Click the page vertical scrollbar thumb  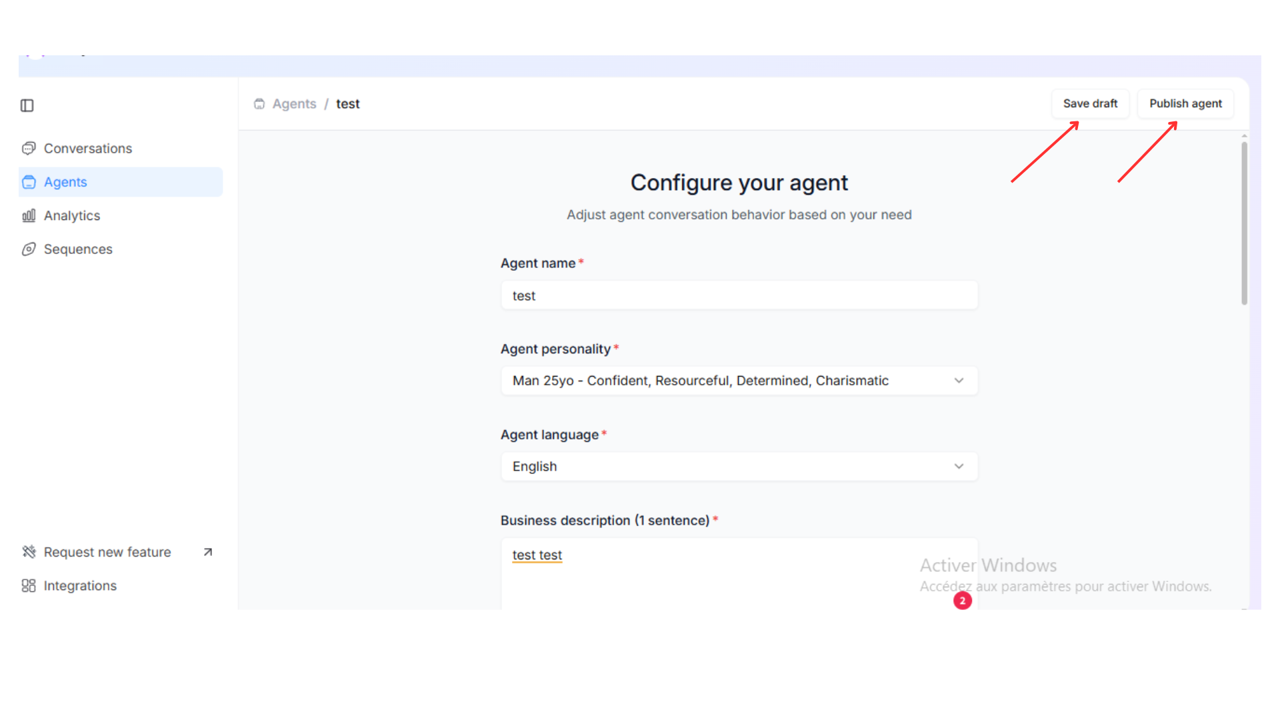click(x=1244, y=223)
